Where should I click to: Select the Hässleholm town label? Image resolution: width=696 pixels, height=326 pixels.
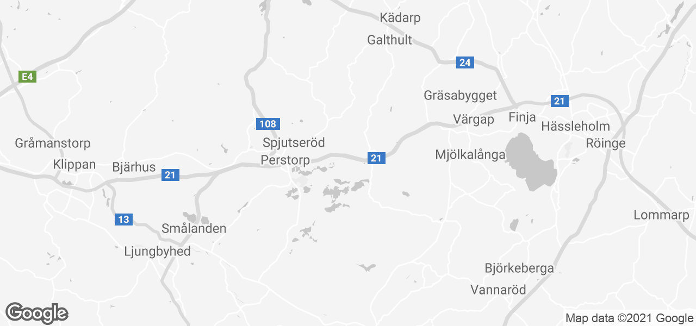click(x=576, y=127)
